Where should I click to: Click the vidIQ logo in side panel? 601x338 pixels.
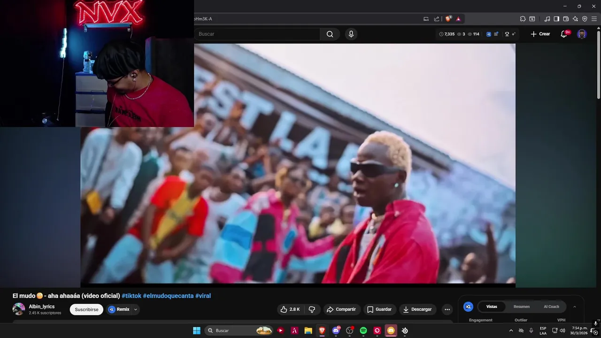[468, 307]
